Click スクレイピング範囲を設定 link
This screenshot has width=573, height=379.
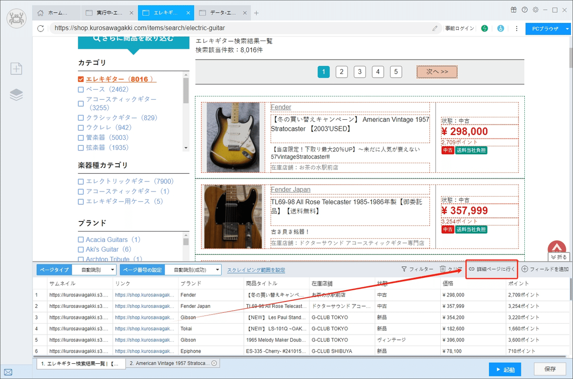(256, 270)
